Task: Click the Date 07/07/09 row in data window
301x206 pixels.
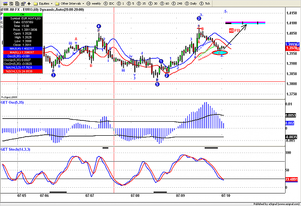Action: coord(23,22)
